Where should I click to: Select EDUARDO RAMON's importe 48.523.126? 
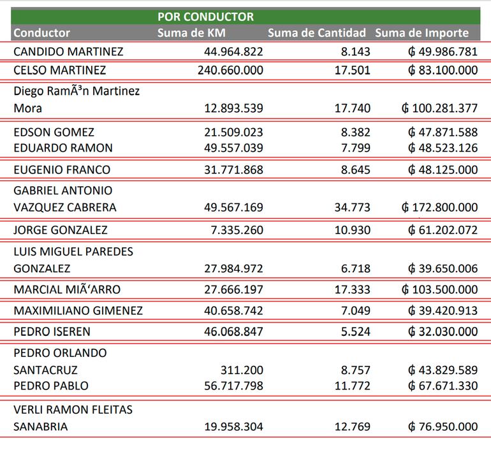tap(443, 149)
